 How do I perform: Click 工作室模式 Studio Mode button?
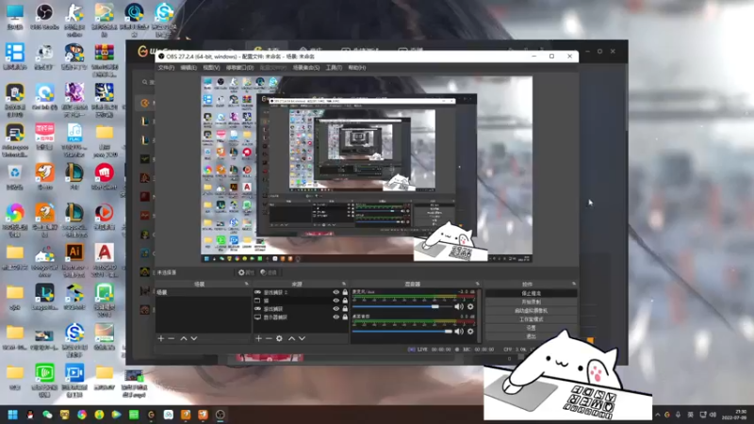tap(531, 319)
